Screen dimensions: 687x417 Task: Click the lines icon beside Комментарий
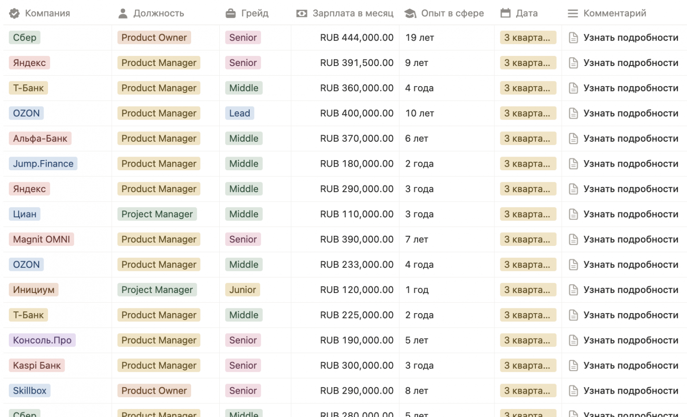[572, 14]
